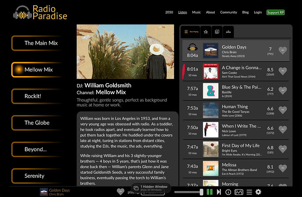Click the Support RP button
This screenshot has height=197, width=302.
point(276,12)
